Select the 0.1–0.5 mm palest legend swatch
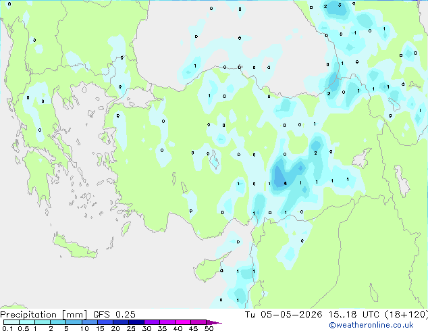The height and width of the screenshot is (331, 428). click(11, 322)
